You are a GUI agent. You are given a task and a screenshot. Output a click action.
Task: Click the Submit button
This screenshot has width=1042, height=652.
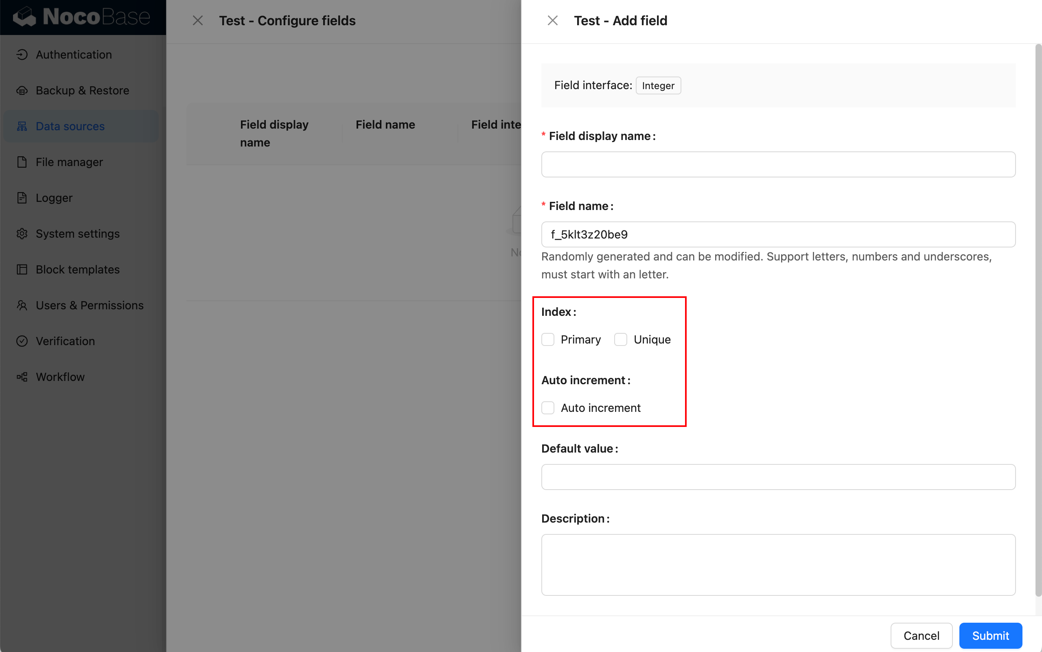991,635
